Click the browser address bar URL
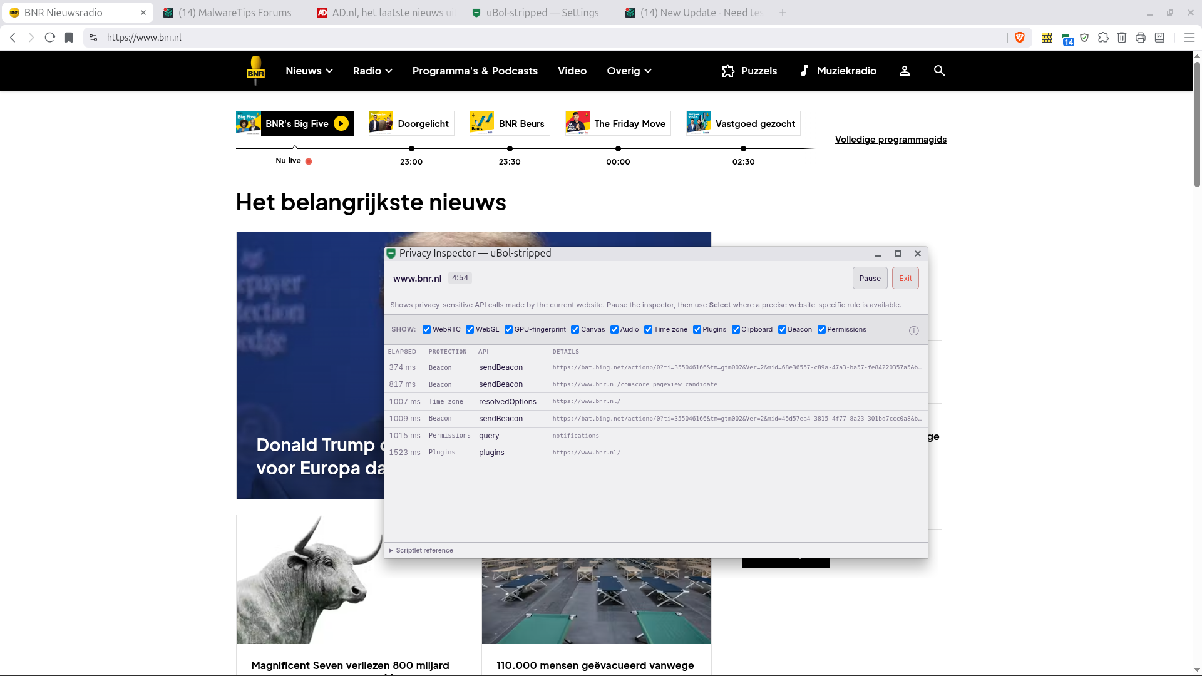This screenshot has height=676, width=1202. pos(144,38)
